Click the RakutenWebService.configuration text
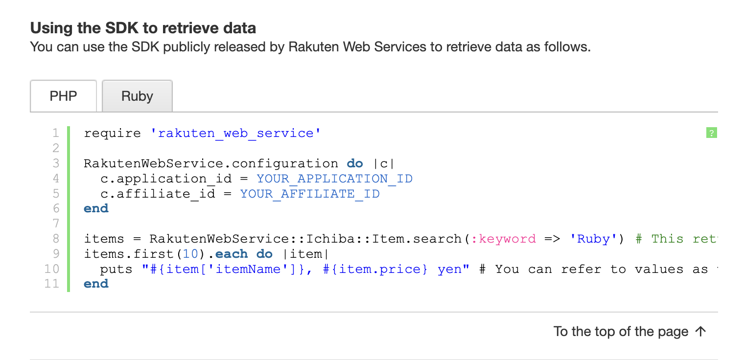The height and width of the screenshot is (360, 744). (211, 163)
